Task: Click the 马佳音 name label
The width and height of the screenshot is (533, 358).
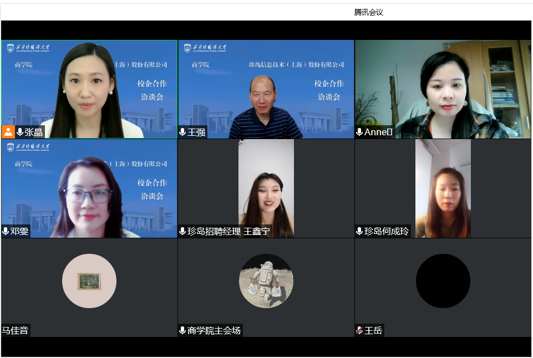Action: coord(15,330)
